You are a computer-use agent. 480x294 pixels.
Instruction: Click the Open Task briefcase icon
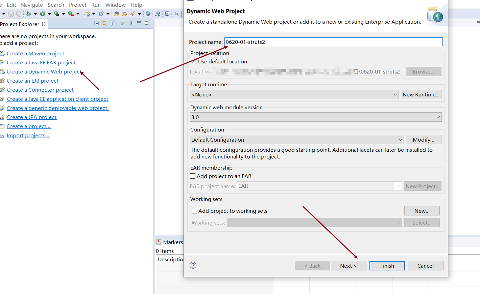click(x=124, y=14)
